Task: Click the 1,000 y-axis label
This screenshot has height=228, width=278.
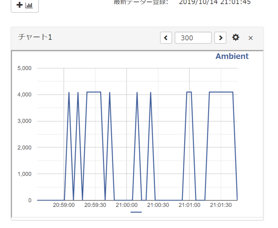Action: coord(24,174)
